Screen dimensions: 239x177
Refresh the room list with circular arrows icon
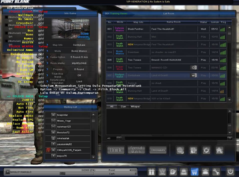206,150
